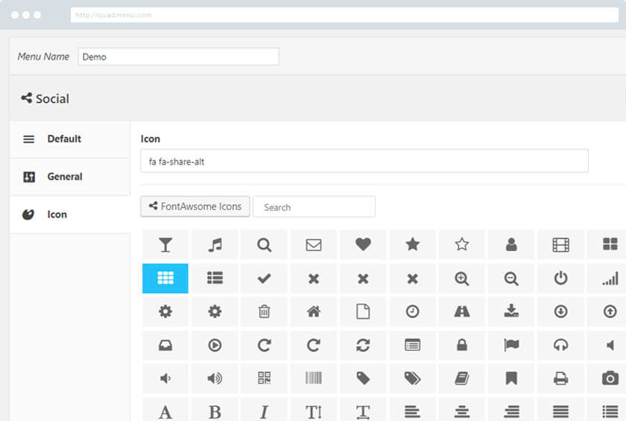Select the checkmark icon

pyautogui.click(x=264, y=278)
